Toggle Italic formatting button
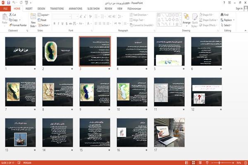 58,24
